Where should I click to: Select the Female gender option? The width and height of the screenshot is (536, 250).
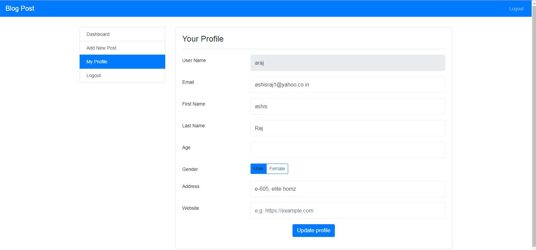click(x=277, y=169)
